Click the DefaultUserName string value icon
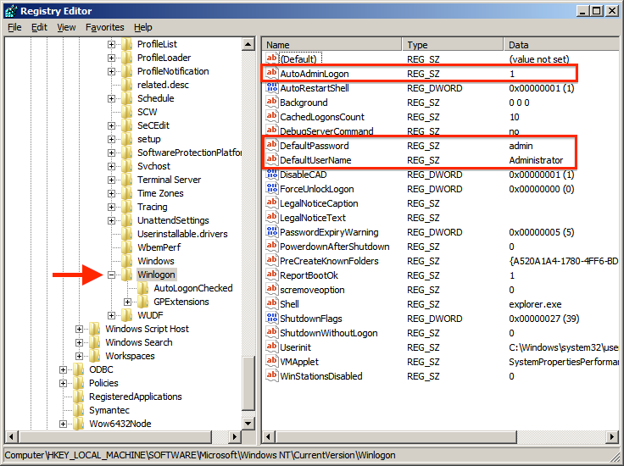 [x=272, y=159]
